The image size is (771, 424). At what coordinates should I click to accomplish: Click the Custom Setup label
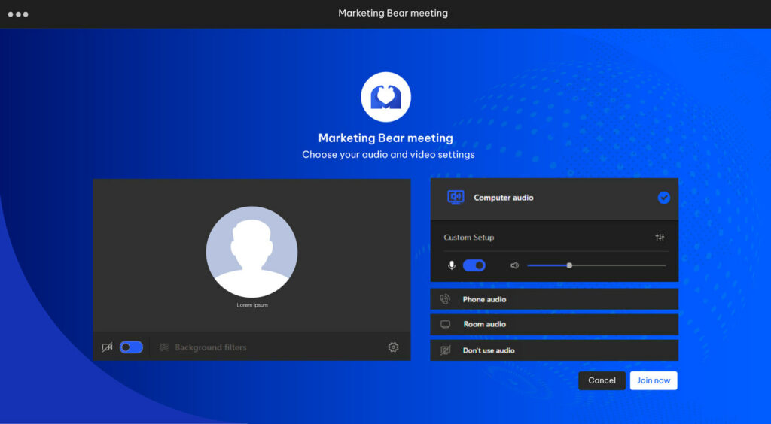(468, 238)
